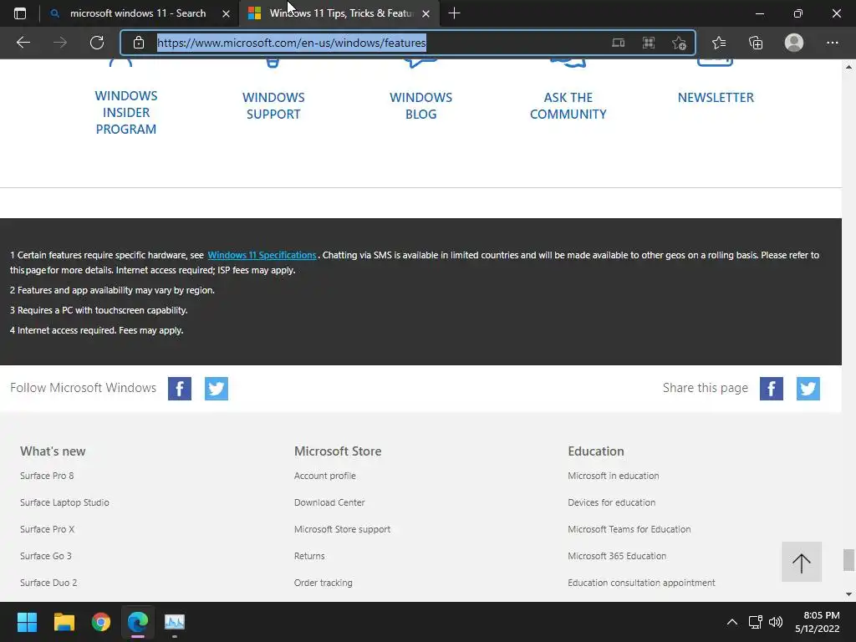Open a new tab with the plus button
Screen dimensions: 856x642
[454, 13]
